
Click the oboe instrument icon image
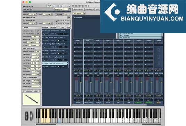coord(32,99)
